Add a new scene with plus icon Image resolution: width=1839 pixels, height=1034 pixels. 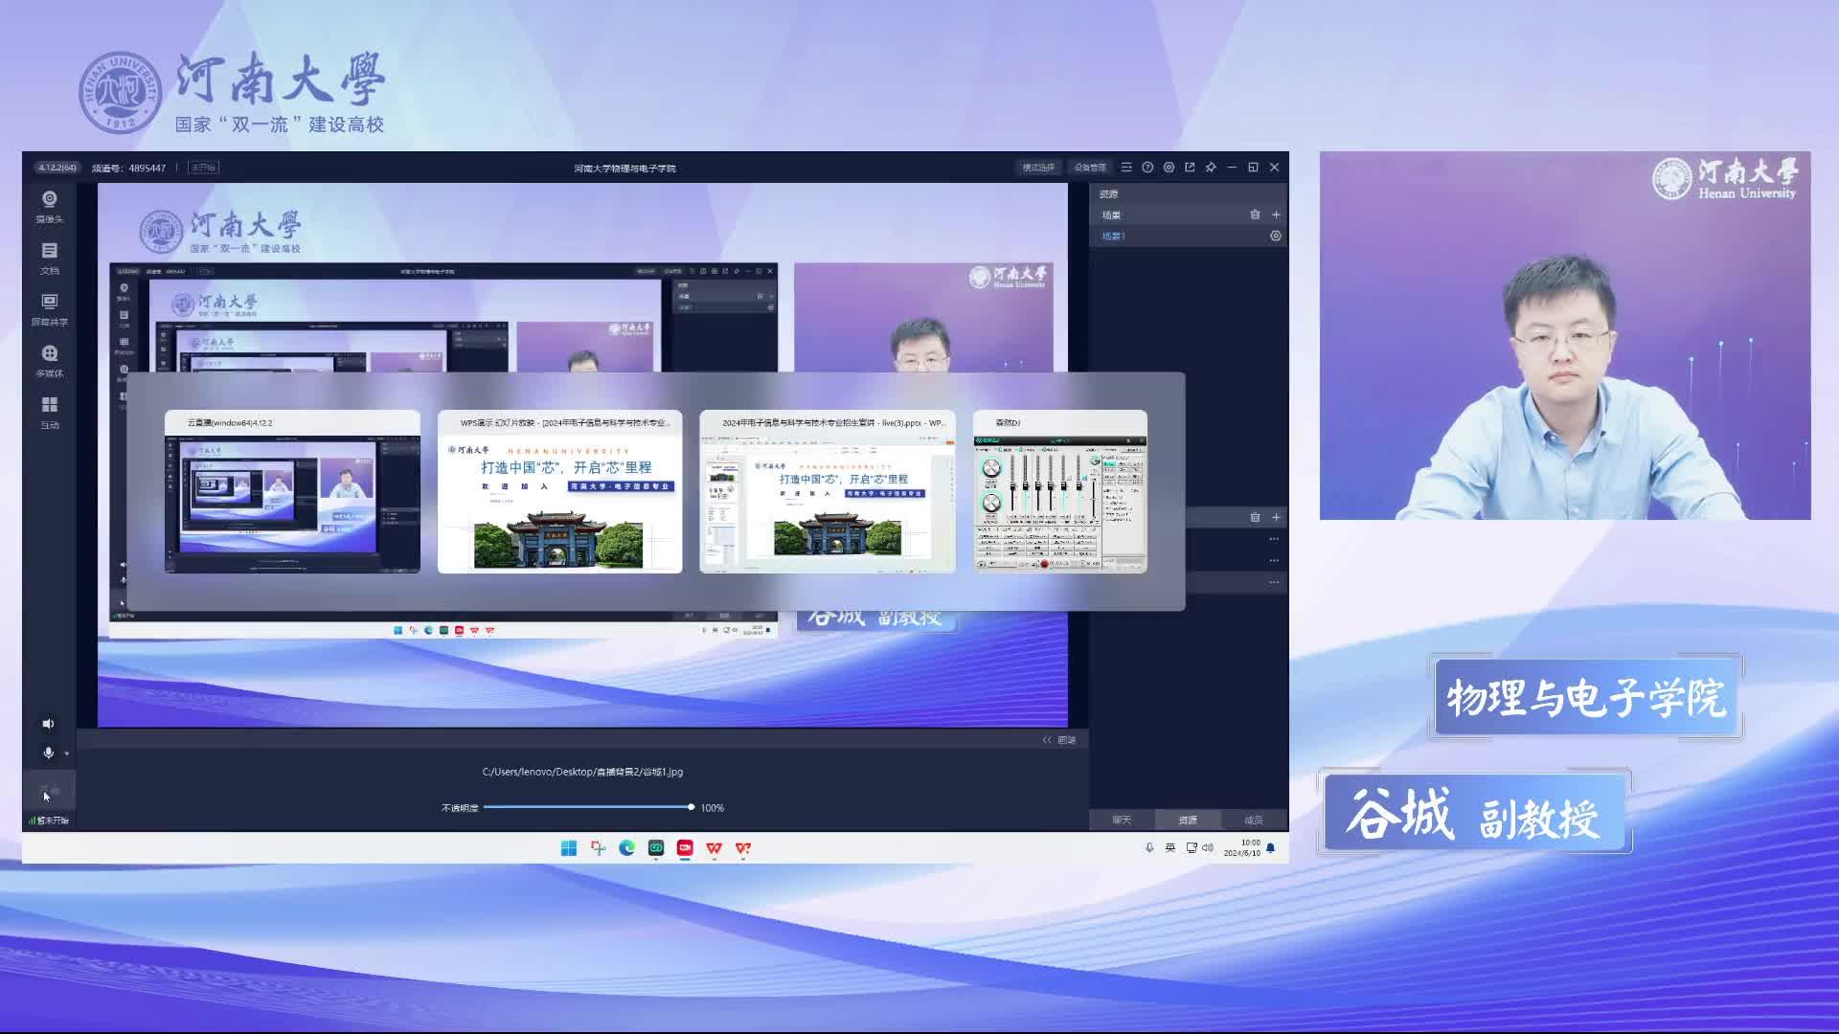(1276, 214)
